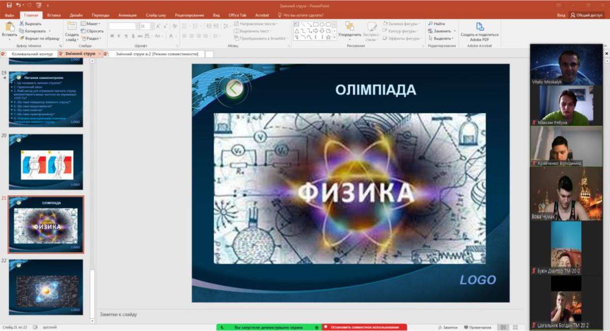
Task: Select the Format Painter (Формат по образцу) tool
Action: (x=22, y=38)
